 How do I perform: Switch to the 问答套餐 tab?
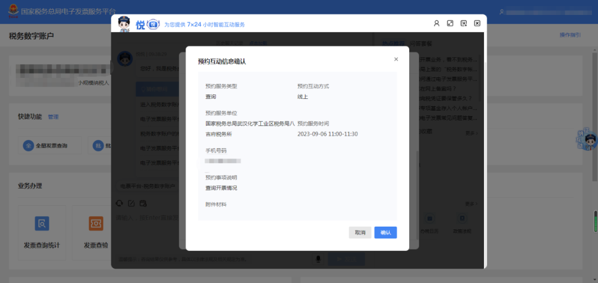pyautogui.click(x=421, y=44)
